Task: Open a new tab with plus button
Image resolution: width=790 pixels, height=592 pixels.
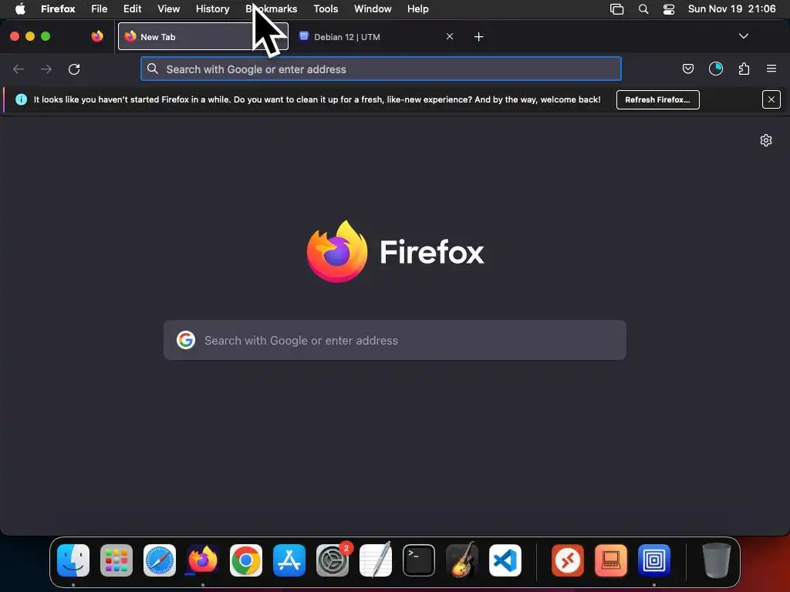Action: 478,37
